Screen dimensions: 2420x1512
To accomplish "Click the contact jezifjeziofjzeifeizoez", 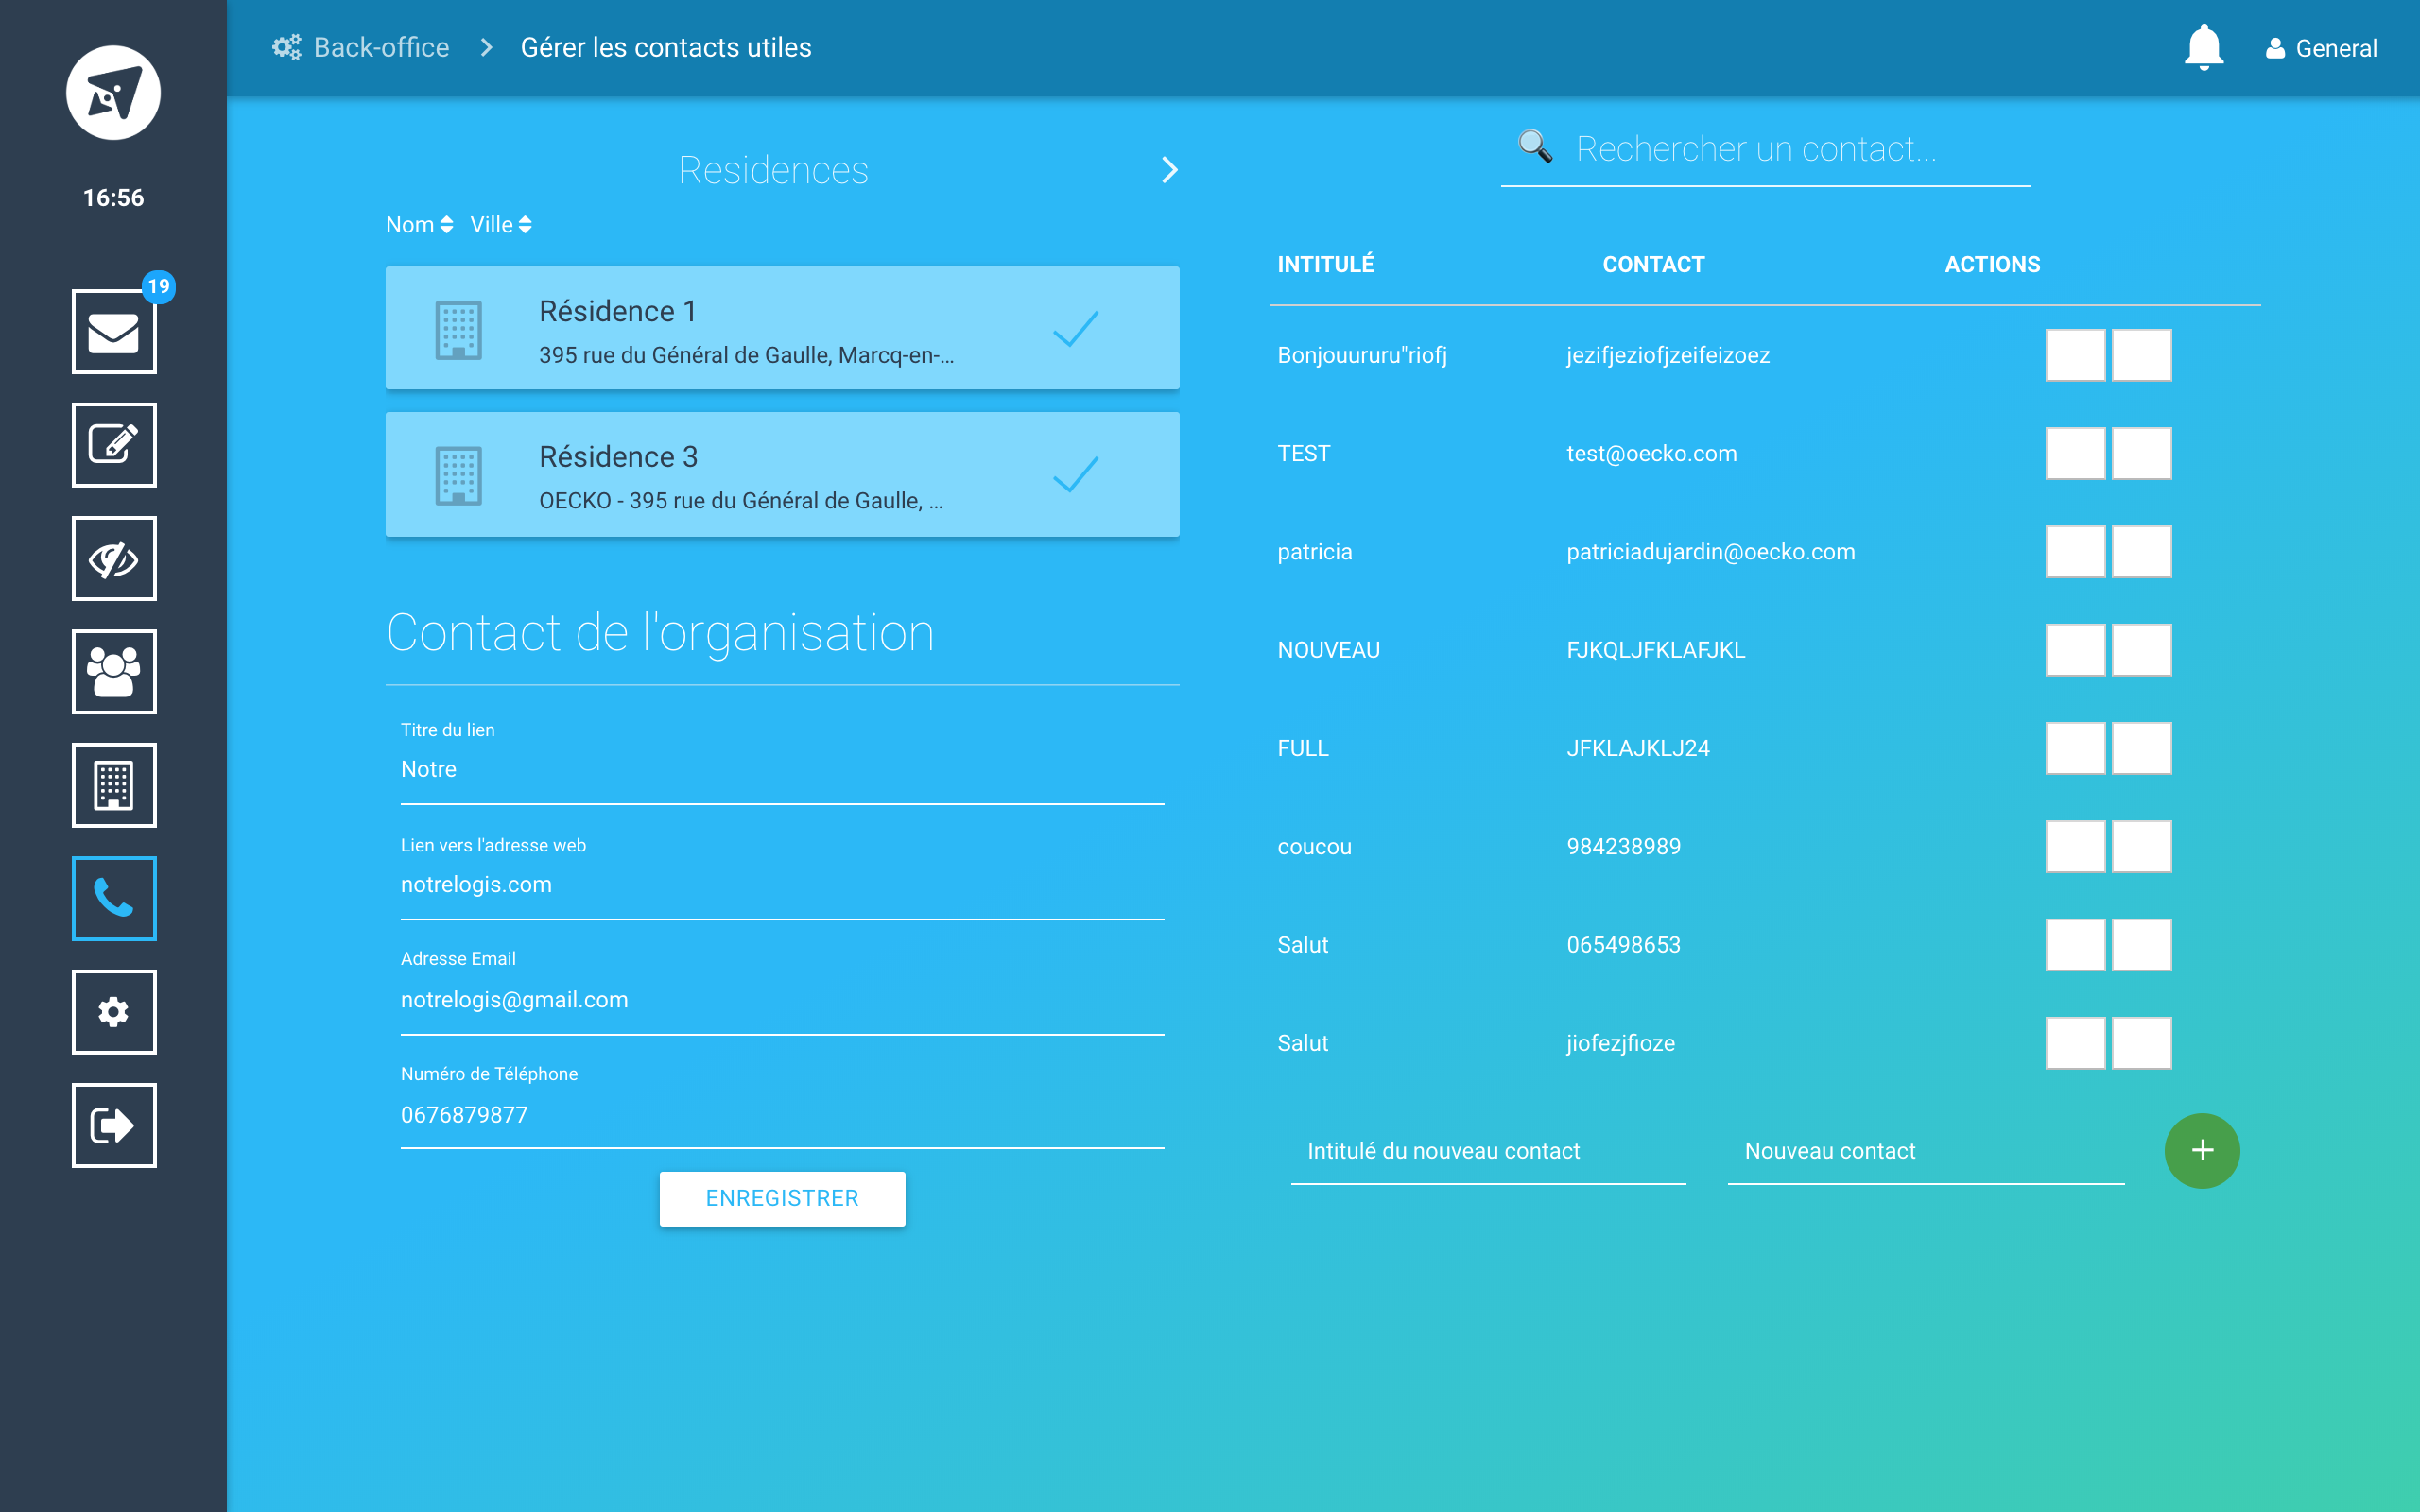I will click(x=1667, y=355).
